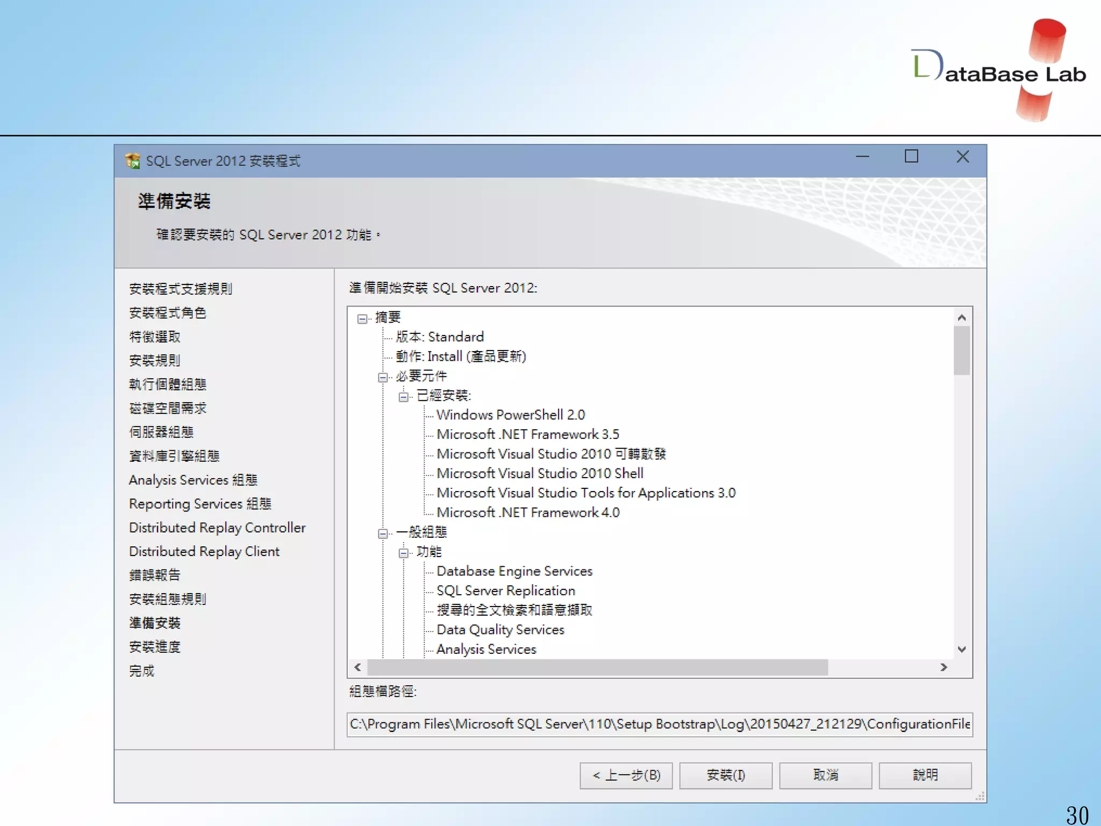
Task: Select 資料庫引擎組態 step in sidebar
Action: [174, 456]
